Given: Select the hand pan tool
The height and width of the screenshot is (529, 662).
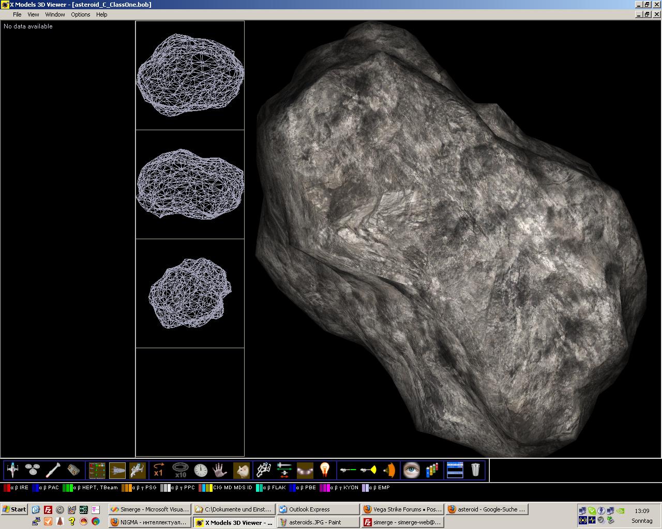Looking at the screenshot, I should click(220, 470).
